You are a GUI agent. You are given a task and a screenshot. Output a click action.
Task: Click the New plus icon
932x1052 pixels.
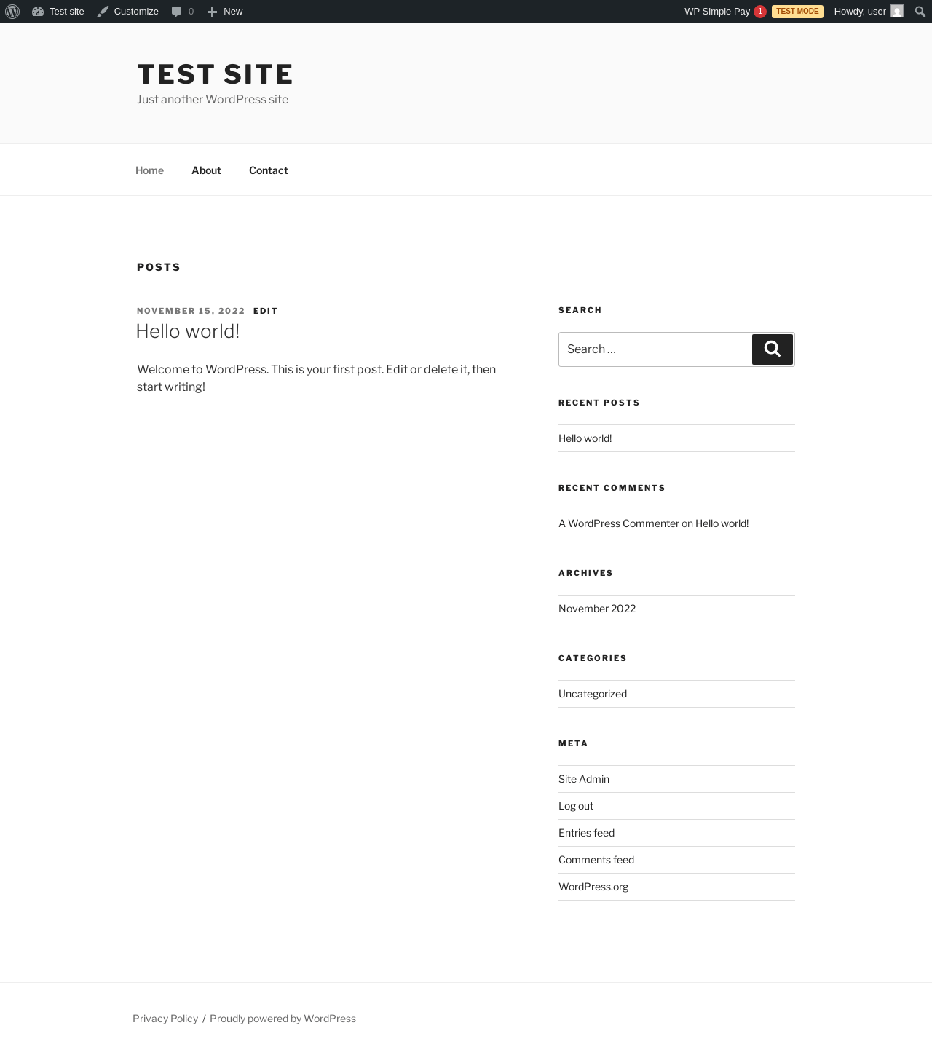click(x=212, y=12)
